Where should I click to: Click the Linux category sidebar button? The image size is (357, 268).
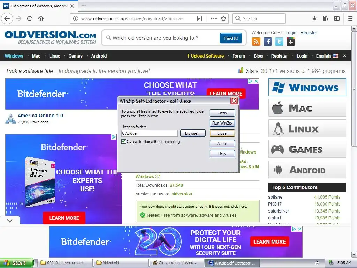point(307,128)
